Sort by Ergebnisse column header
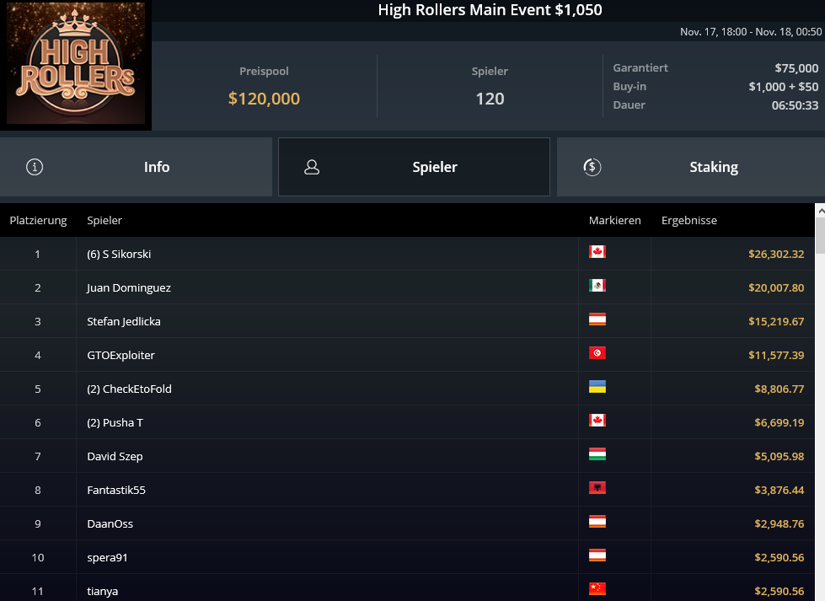 pyautogui.click(x=689, y=221)
